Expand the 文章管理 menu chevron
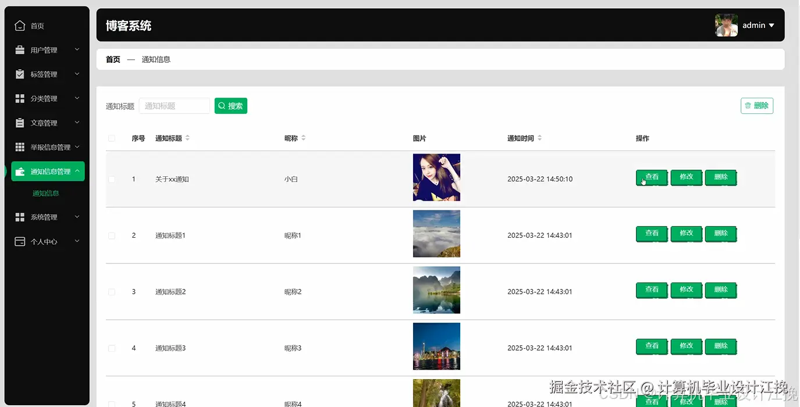This screenshot has width=800, height=407. 77,123
